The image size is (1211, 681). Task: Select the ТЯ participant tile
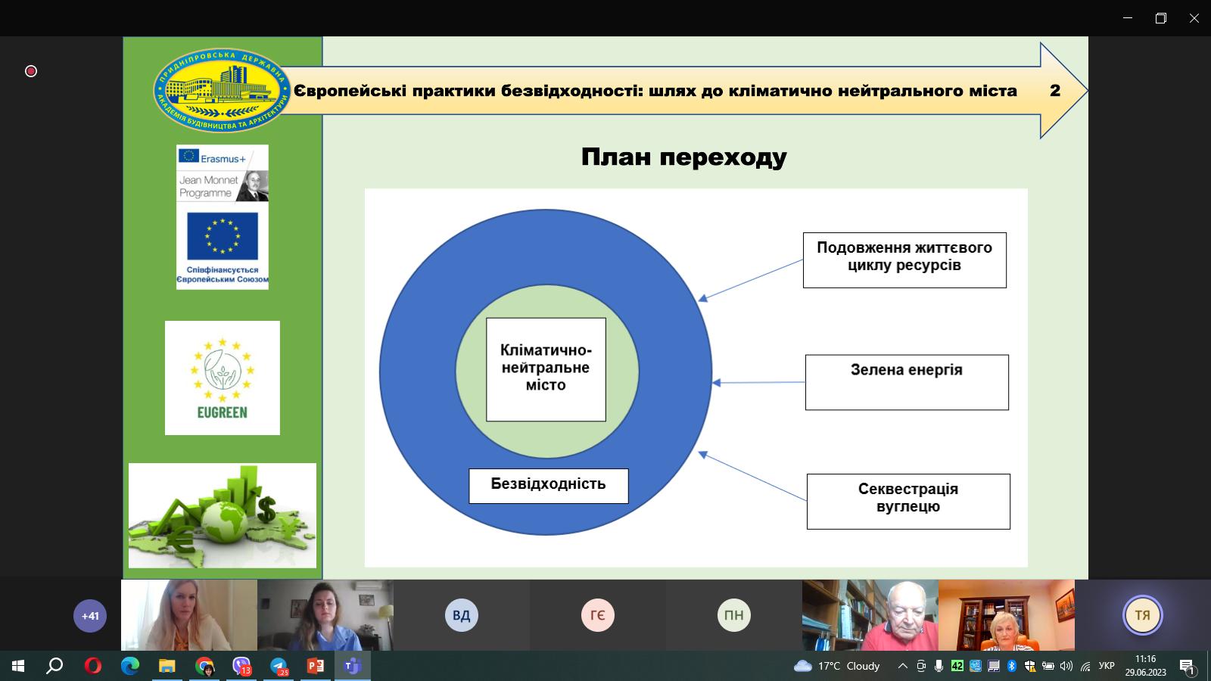pyautogui.click(x=1142, y=615)
